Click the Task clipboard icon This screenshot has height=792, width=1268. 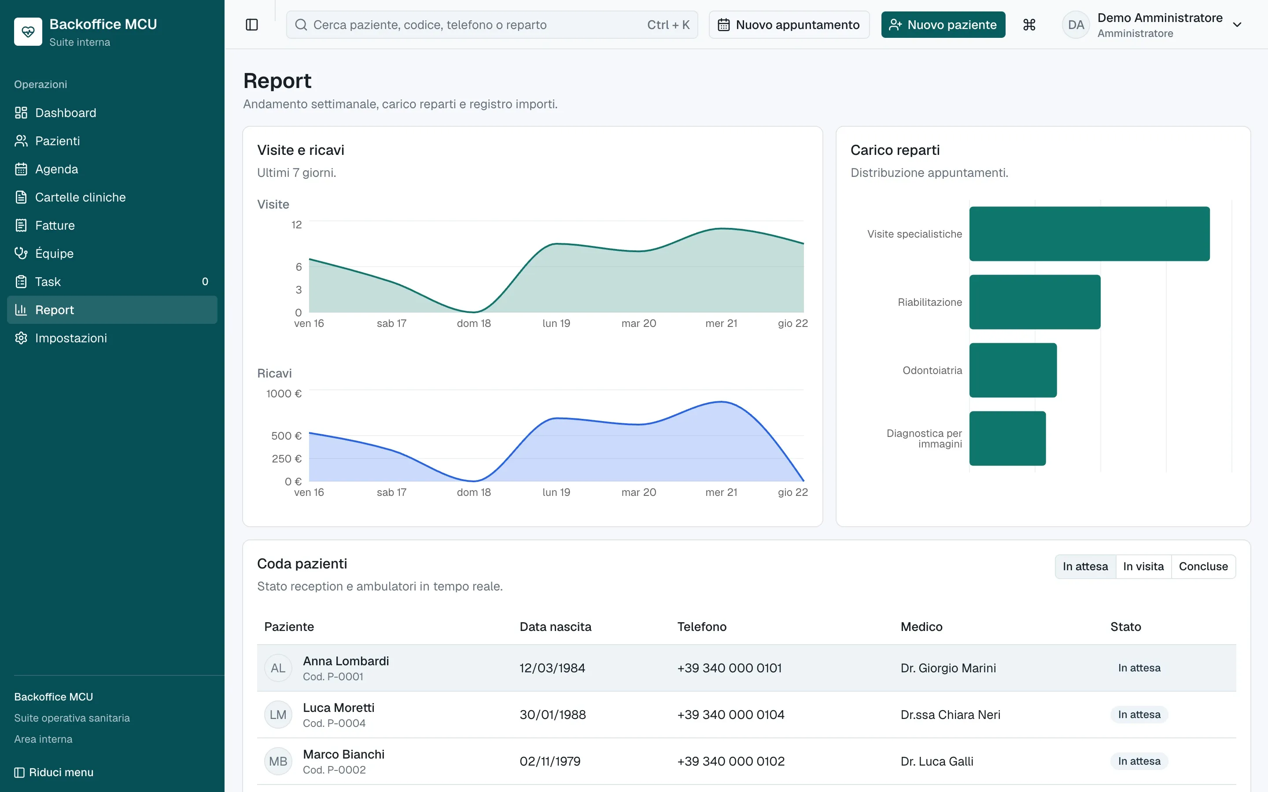(x=21, y=282)
